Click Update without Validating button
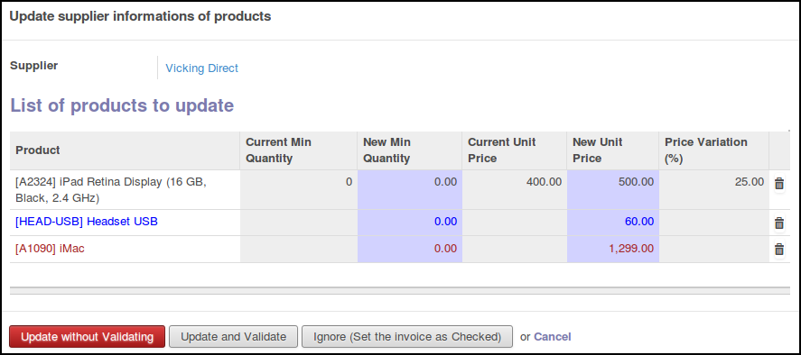Screen dimensions: 801x355 pos(88,337)
